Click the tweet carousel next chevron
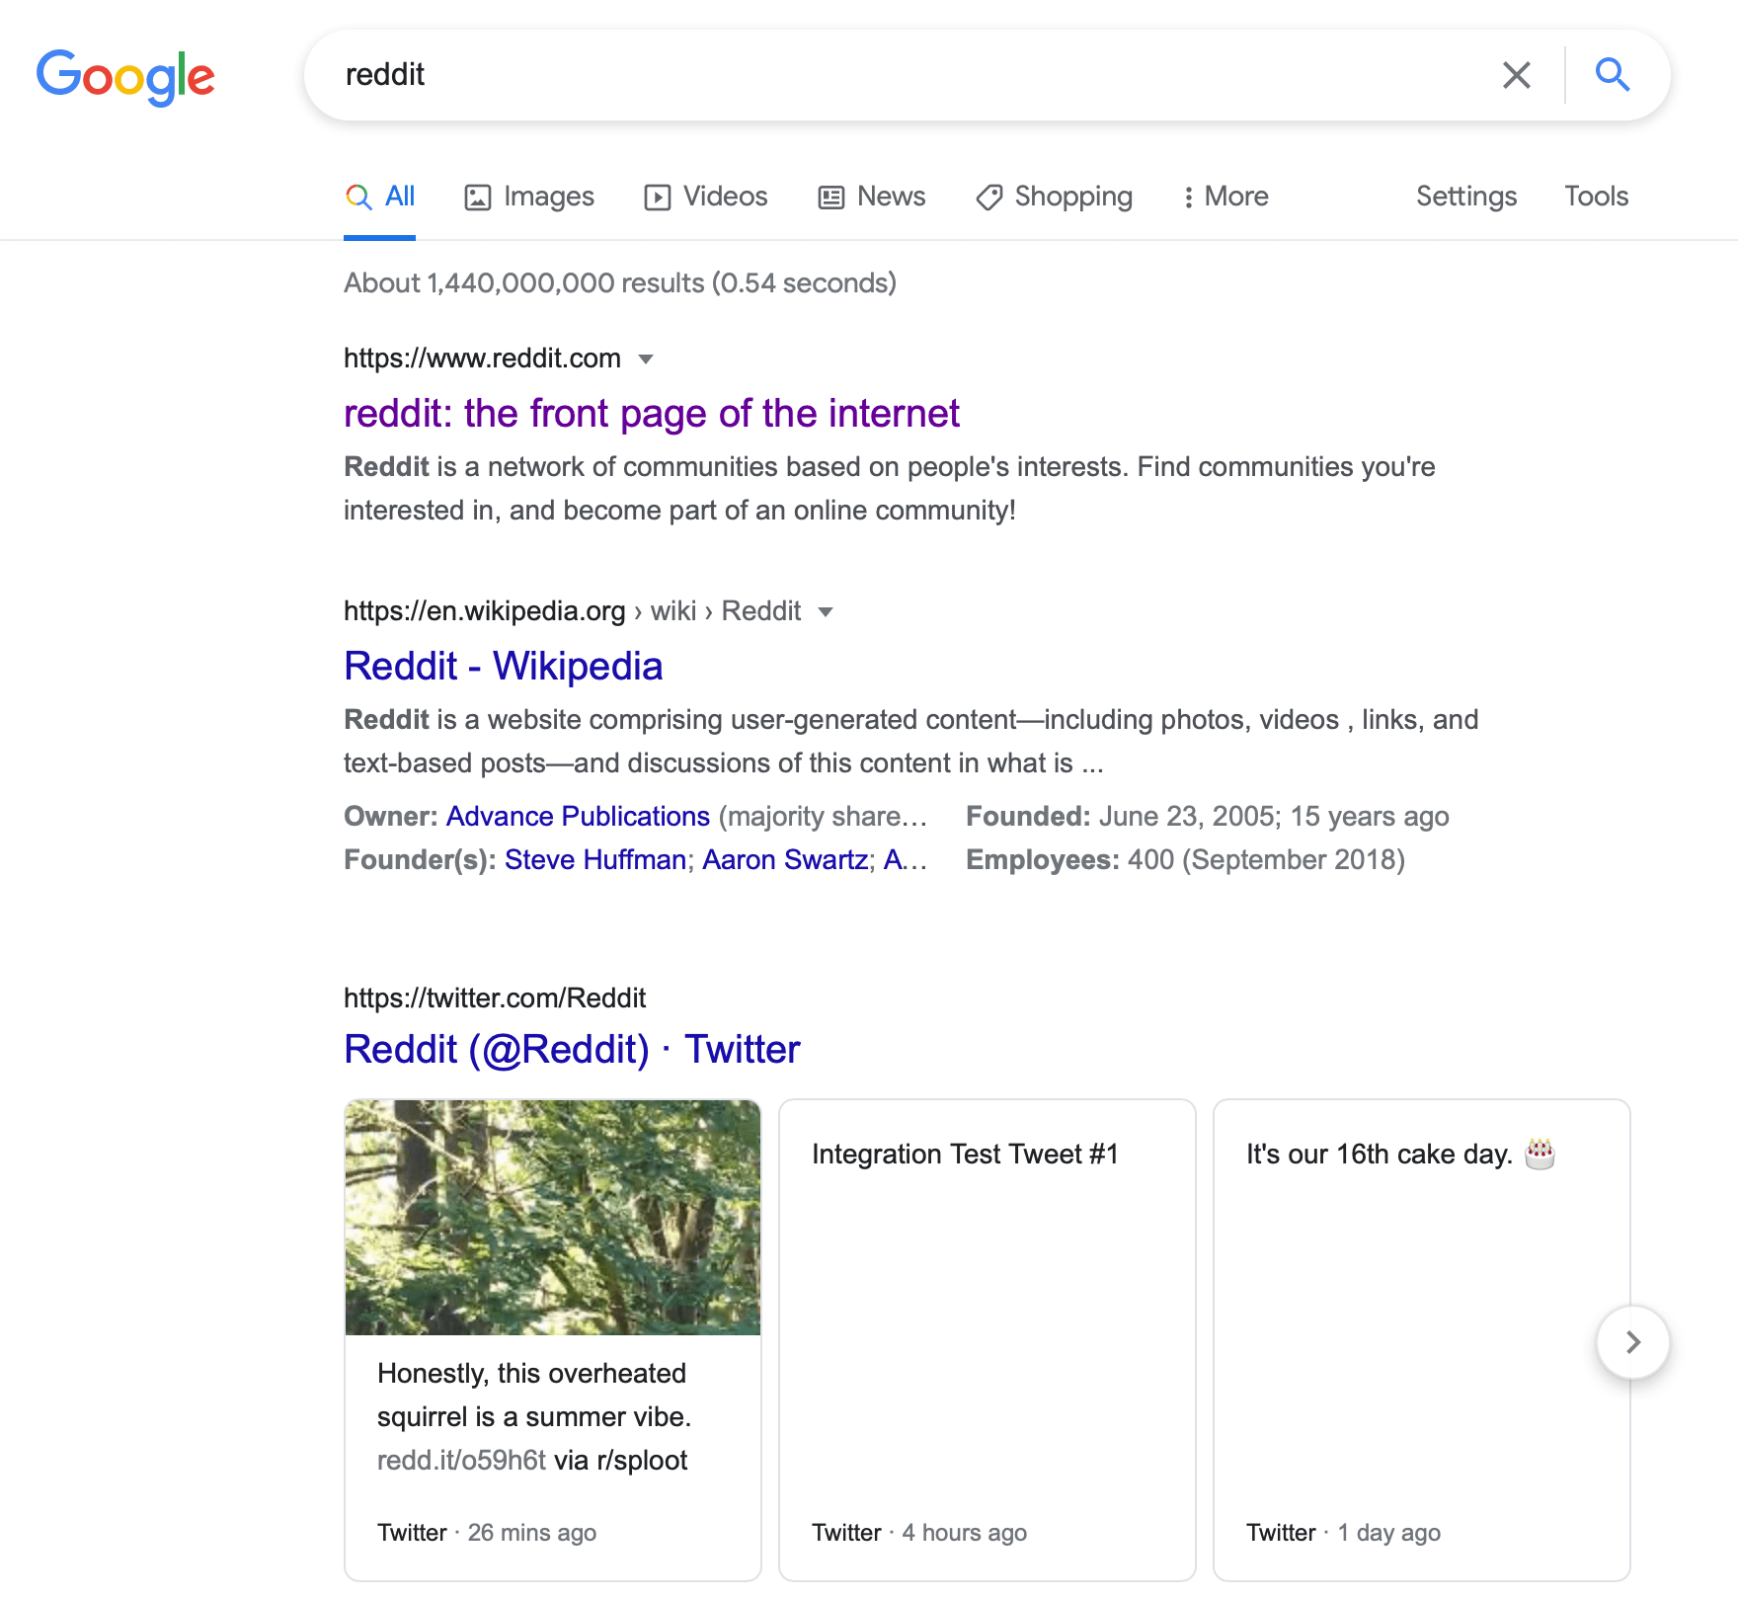Image resolution: width=1738 pixels, height=1598 pixels. click(1632, 1341)
